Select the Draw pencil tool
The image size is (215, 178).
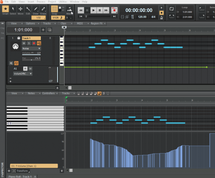point(36,9)
